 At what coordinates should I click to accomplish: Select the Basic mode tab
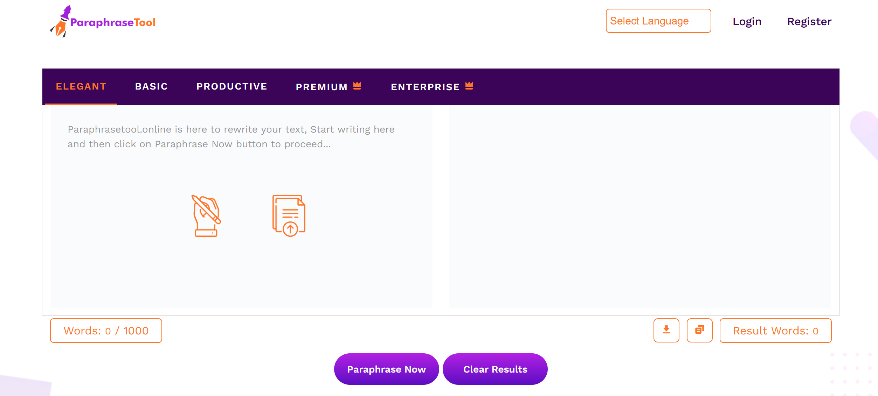[x=152, y=87]
